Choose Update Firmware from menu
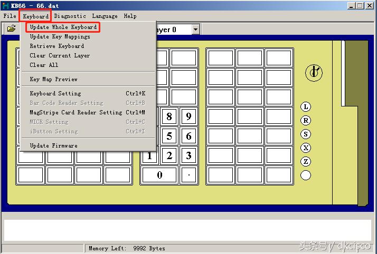 click(53, 146)
